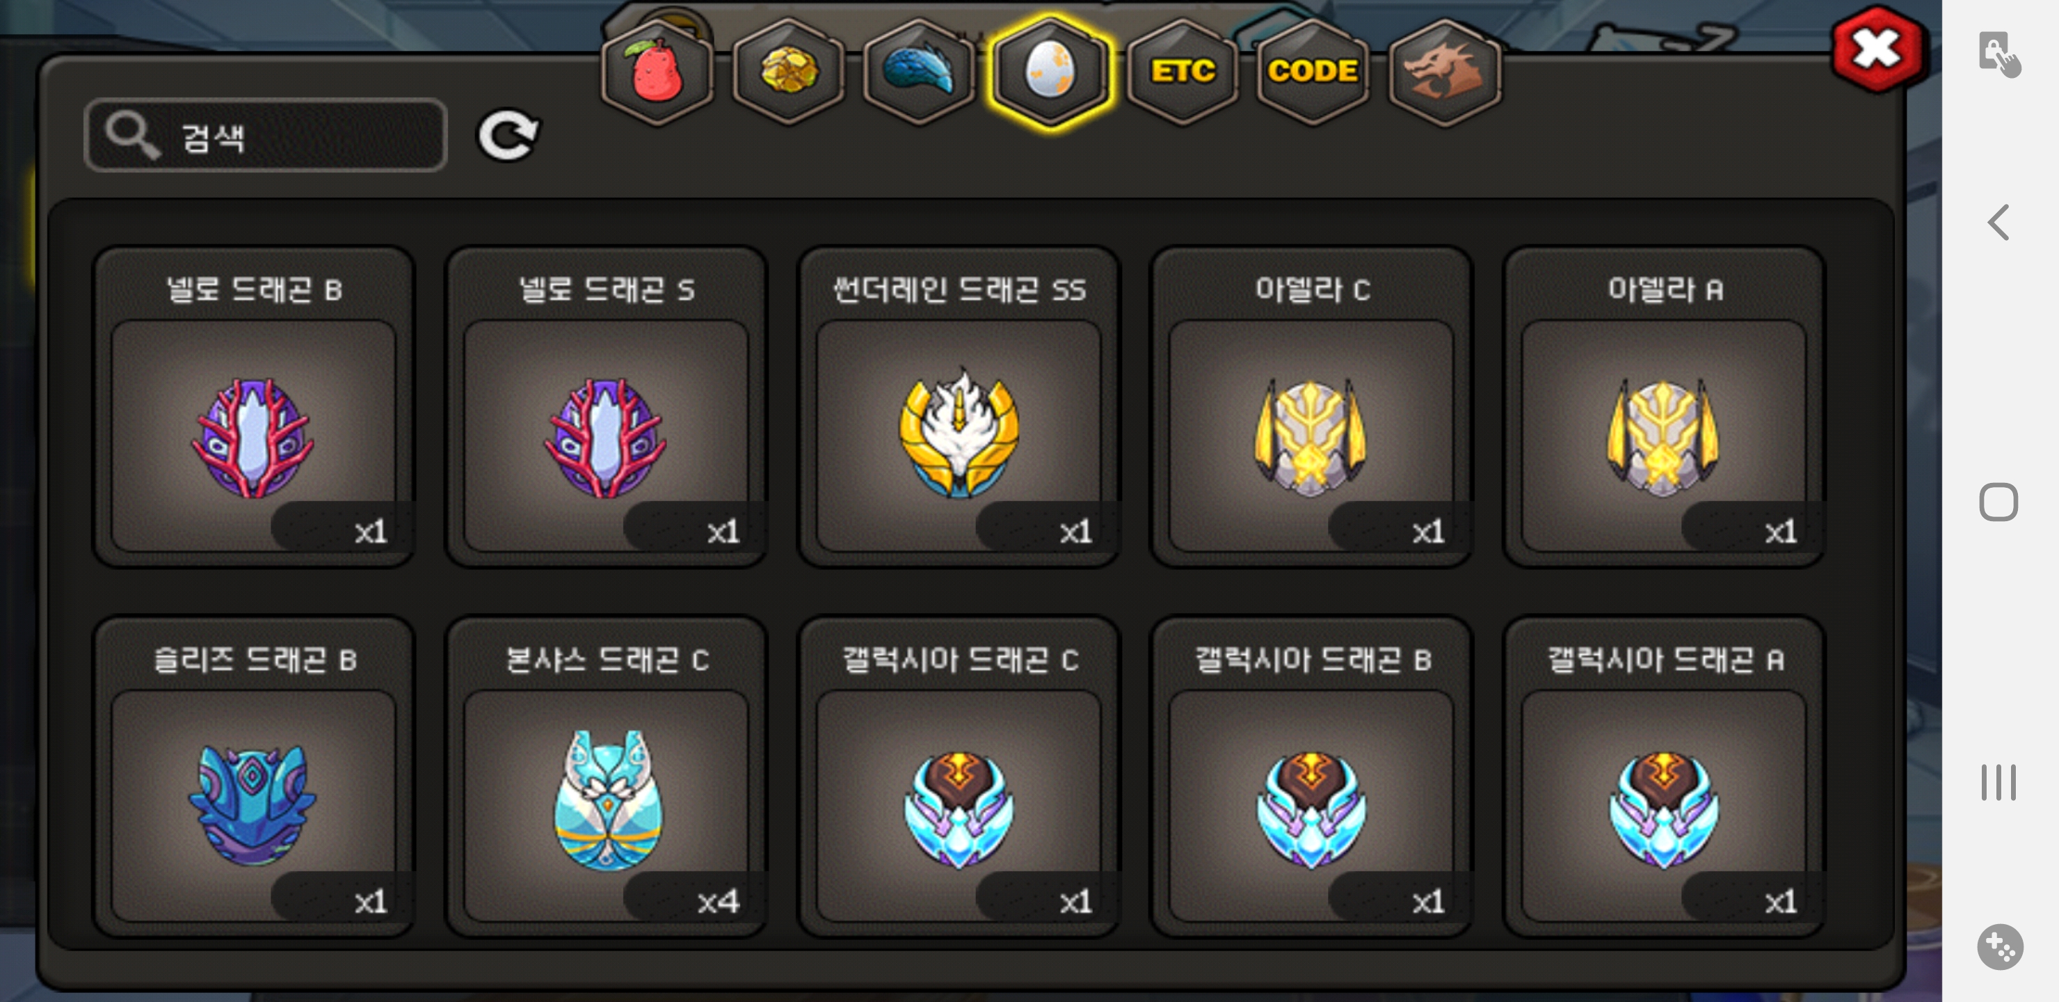2059x1002 pixels.
Task: Click the 검색 search field
Action: 265,135
